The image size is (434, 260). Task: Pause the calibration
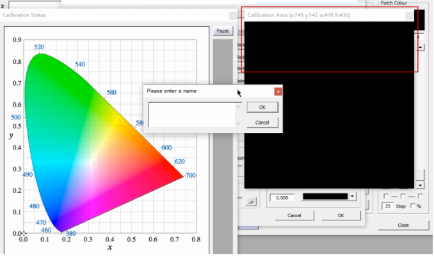click(x=223, y=31)
